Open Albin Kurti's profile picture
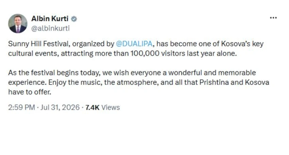This screenshot has height=155, width=289. tap(18, 23)
